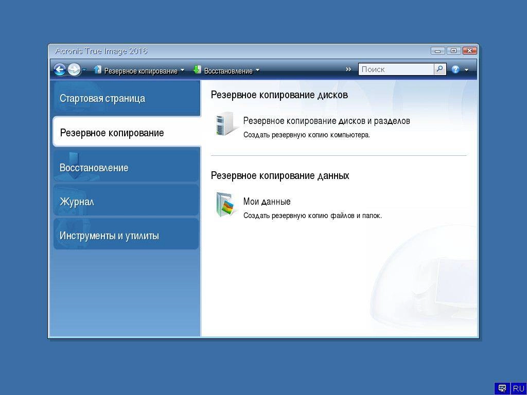The width and height of the screenshot is (527, 395).
Task: Open help via the question mark icon
Action: click(x=455, y=69)
